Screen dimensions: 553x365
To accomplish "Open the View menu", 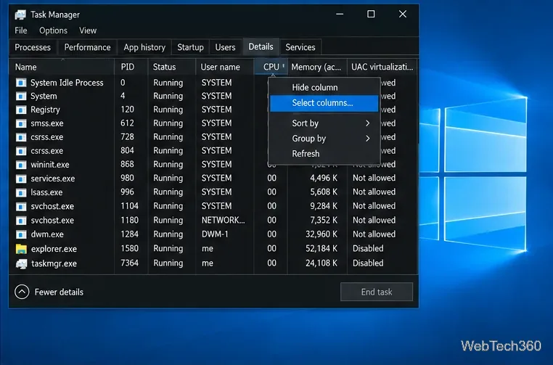I will (x=88, y=30).
